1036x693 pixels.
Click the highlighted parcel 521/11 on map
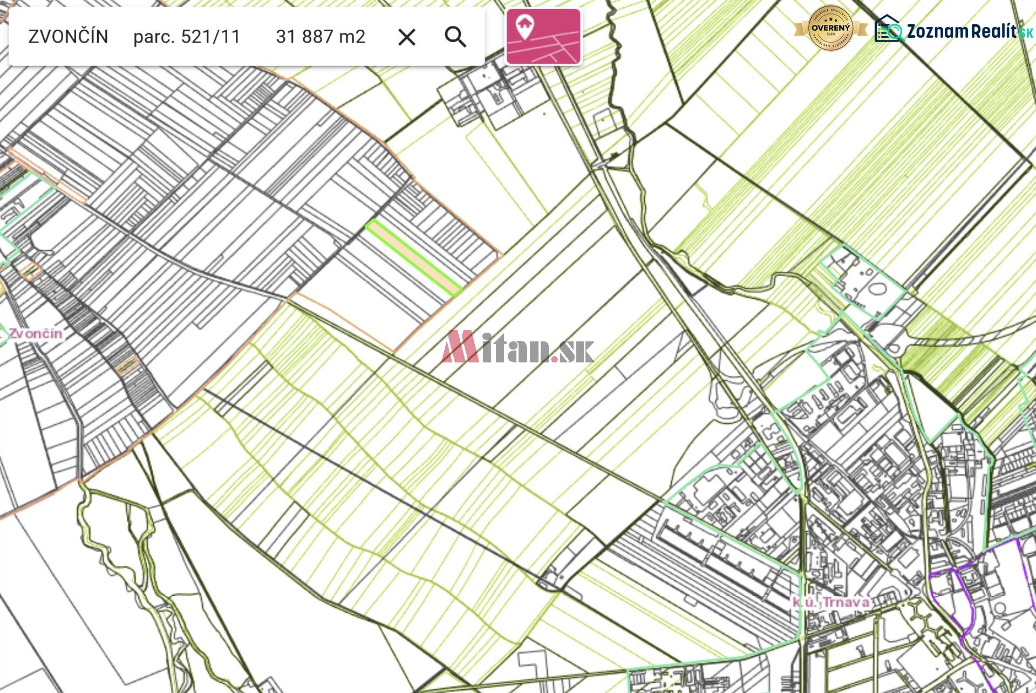[x=413, y=258]
